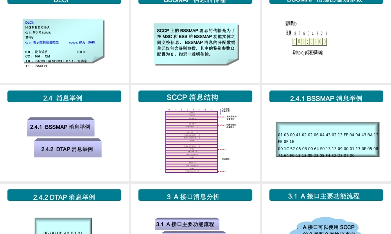Click the "FE 0F 1E" hex line
Image resolution: width=391 pixels, height=234 pixels.
[286, 142]
